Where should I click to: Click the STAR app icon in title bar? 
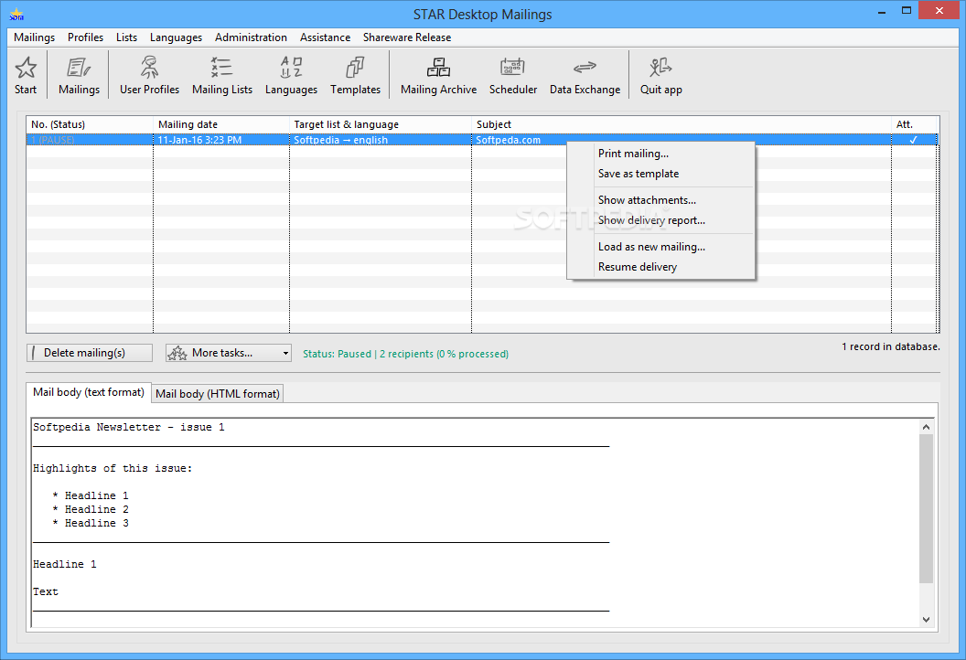16,14
